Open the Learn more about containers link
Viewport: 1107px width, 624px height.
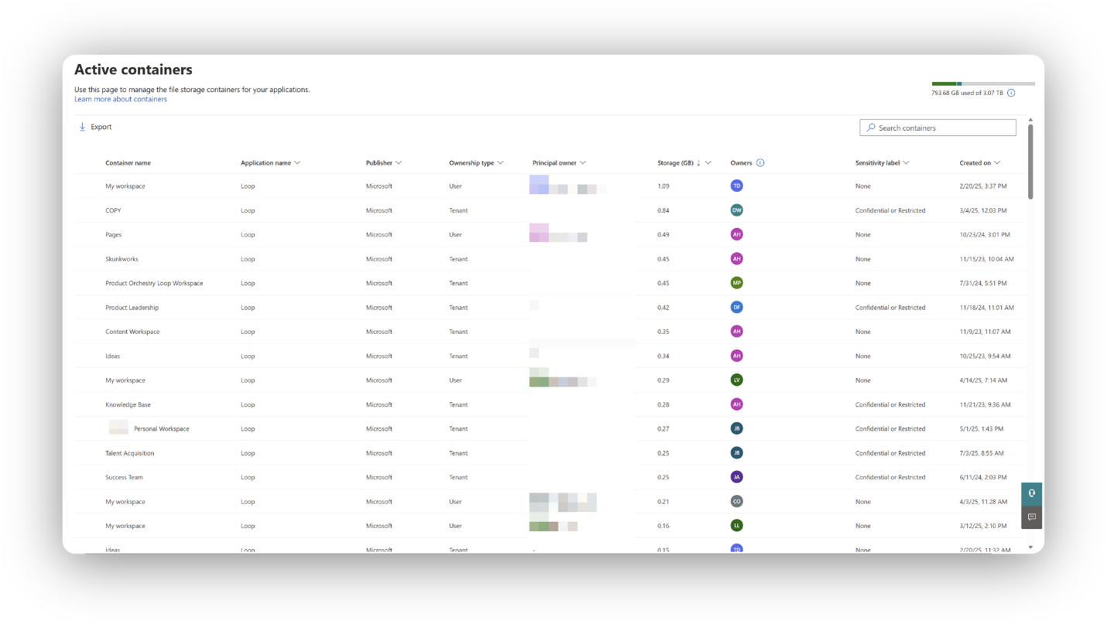[x=120, y=98]
